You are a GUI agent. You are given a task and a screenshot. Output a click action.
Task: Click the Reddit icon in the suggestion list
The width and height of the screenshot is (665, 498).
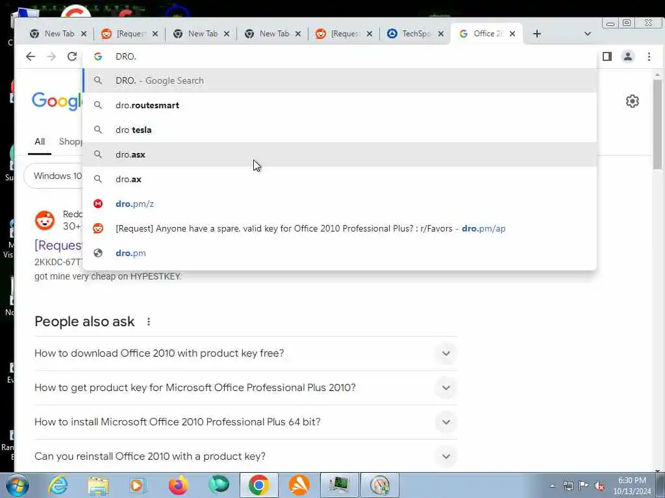pos(98,228)
